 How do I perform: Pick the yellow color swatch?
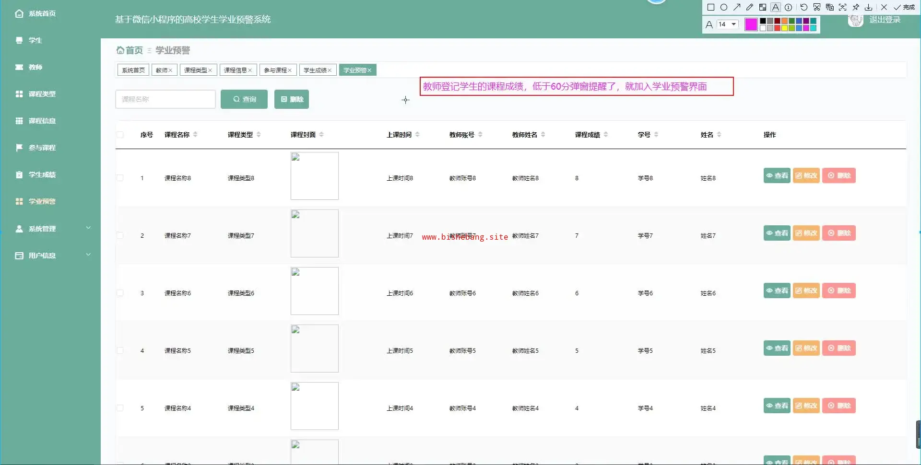point(785,28)
